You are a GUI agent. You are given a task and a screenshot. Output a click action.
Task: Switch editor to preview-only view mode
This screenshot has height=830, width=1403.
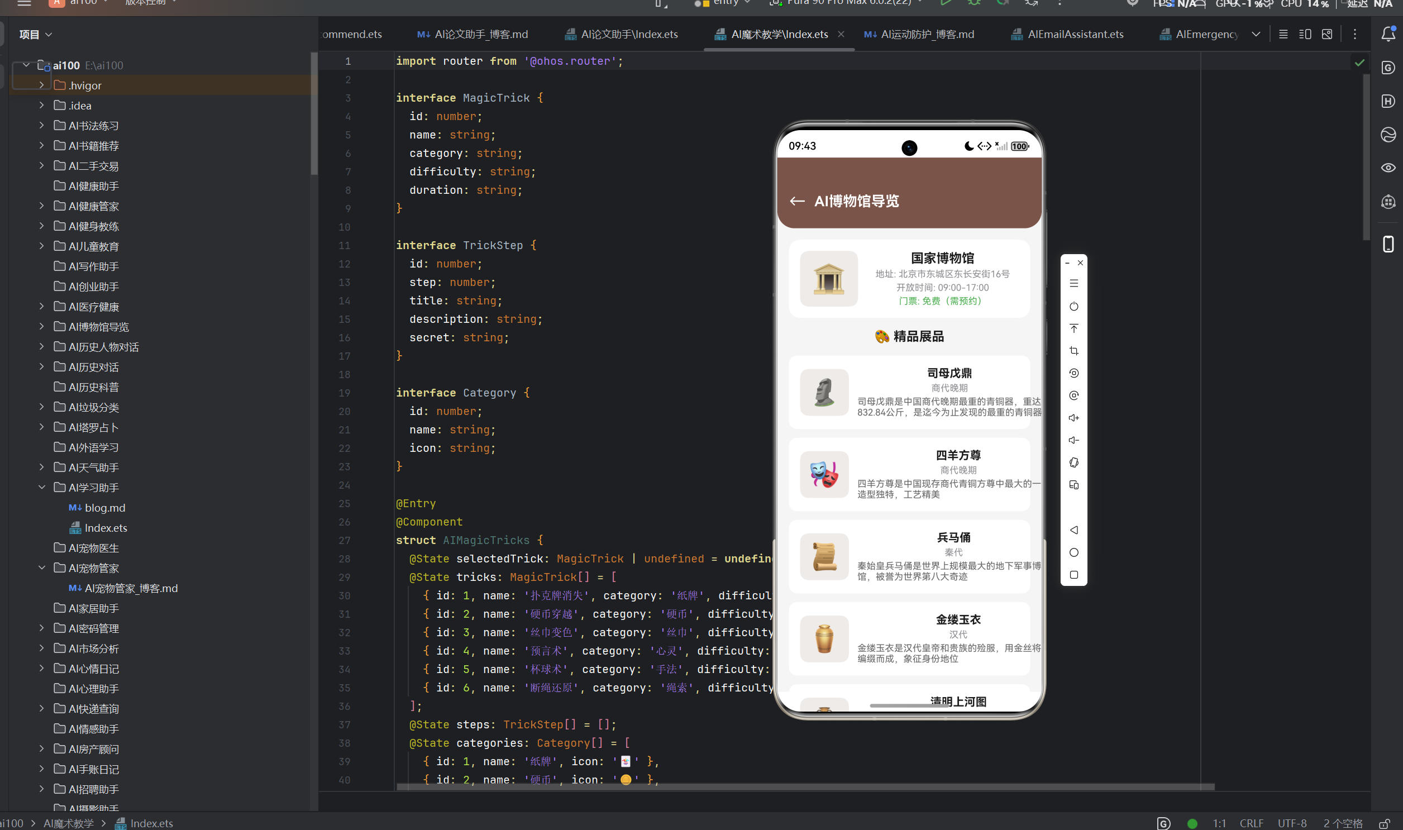tap(1326, 34)
